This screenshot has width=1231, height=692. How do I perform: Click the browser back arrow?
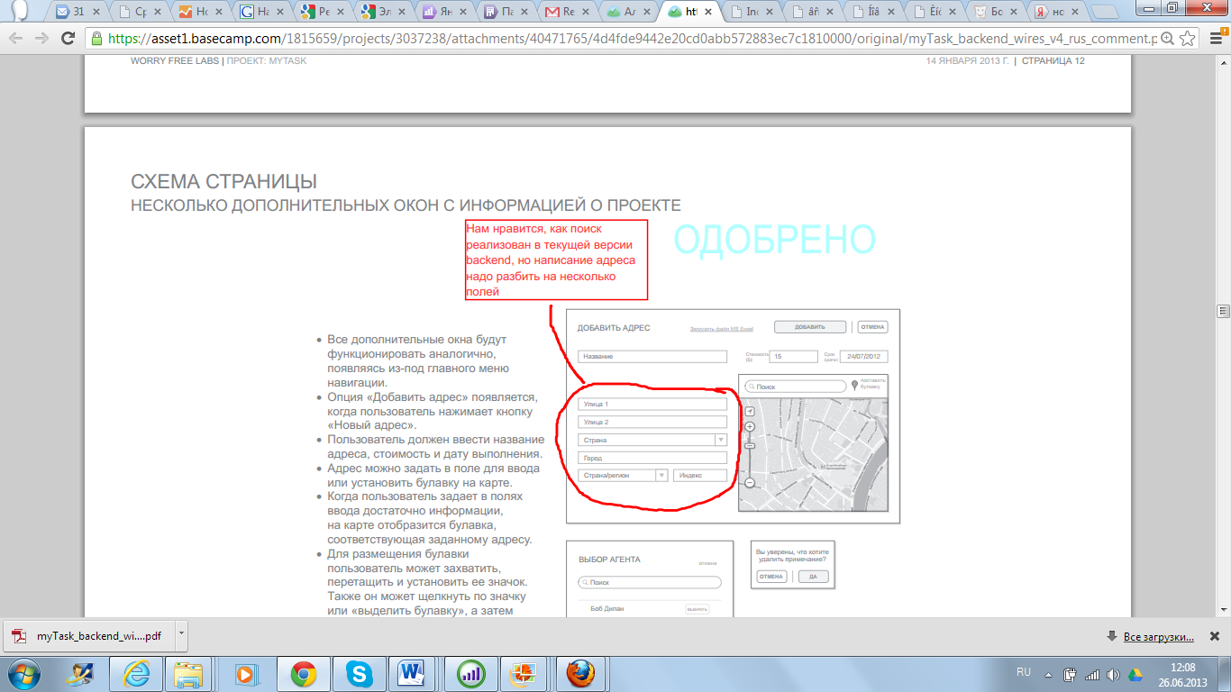point(16,39)
